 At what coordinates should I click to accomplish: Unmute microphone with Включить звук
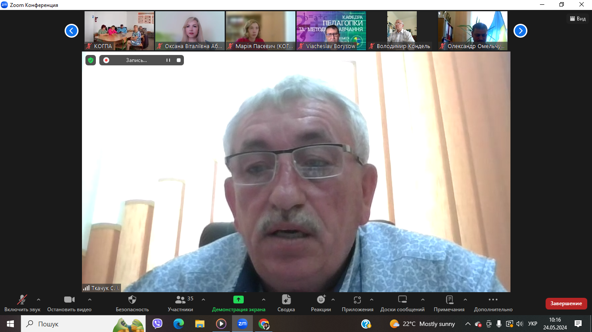coord(22,300)
